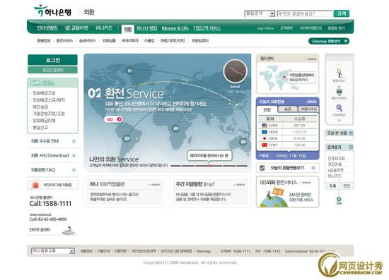The height and width of the screenshot is (280, 389).
Task: Click the red marker on banner progress slider
Action: (209, 166)
